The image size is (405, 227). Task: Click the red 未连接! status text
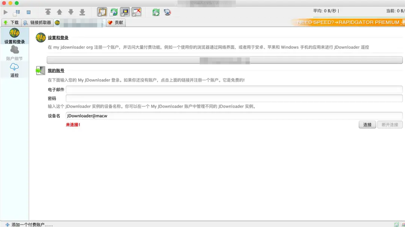click(73, 125)
